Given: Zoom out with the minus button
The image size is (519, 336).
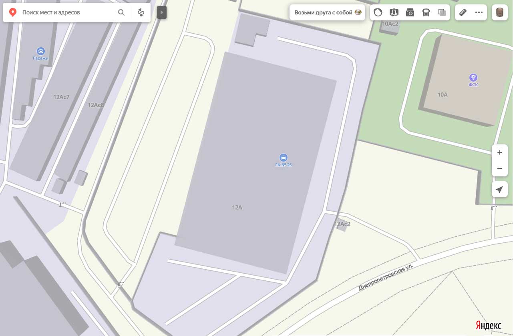Looking at the screenshot, I should point(500,168).
